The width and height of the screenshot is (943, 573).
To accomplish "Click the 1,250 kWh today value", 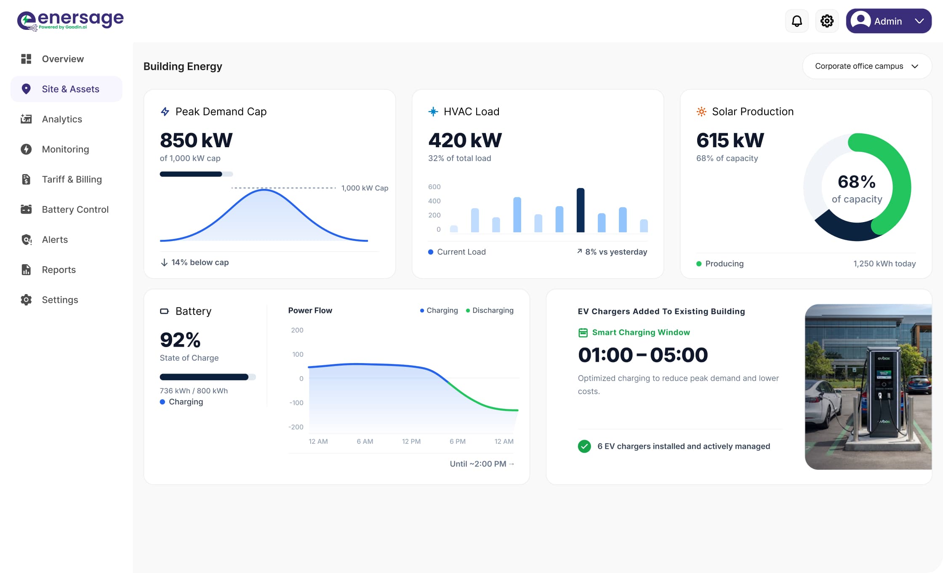I will click(884, 264).
